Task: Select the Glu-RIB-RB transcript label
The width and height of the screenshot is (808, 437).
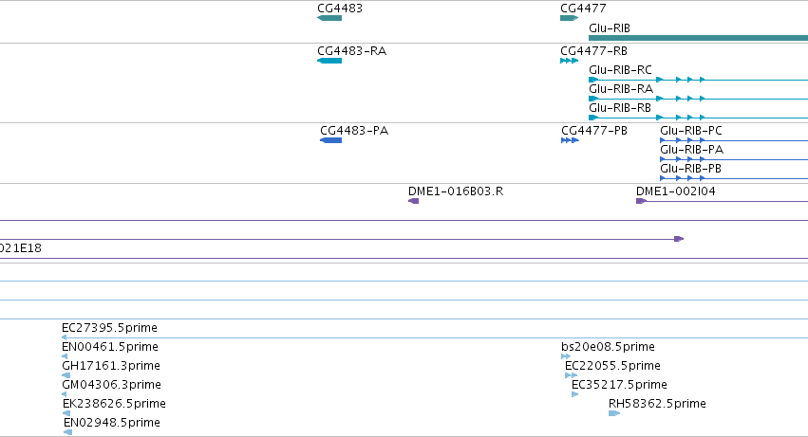Action: (x=620, y=108)
